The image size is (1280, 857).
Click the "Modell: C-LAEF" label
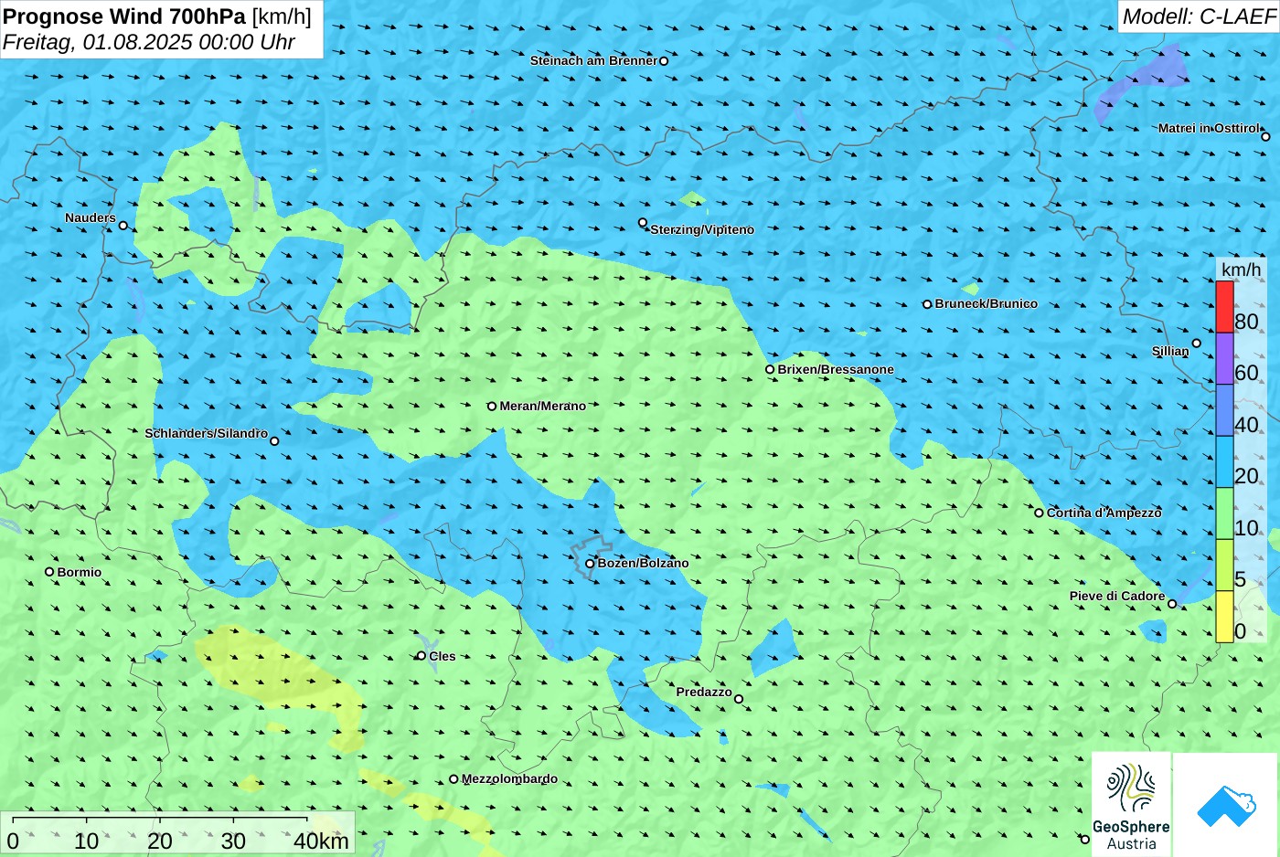tap(1199, 16)
